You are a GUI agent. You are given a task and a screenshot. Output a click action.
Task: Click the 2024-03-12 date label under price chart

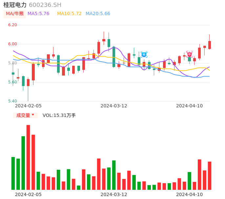pos(114,106)
